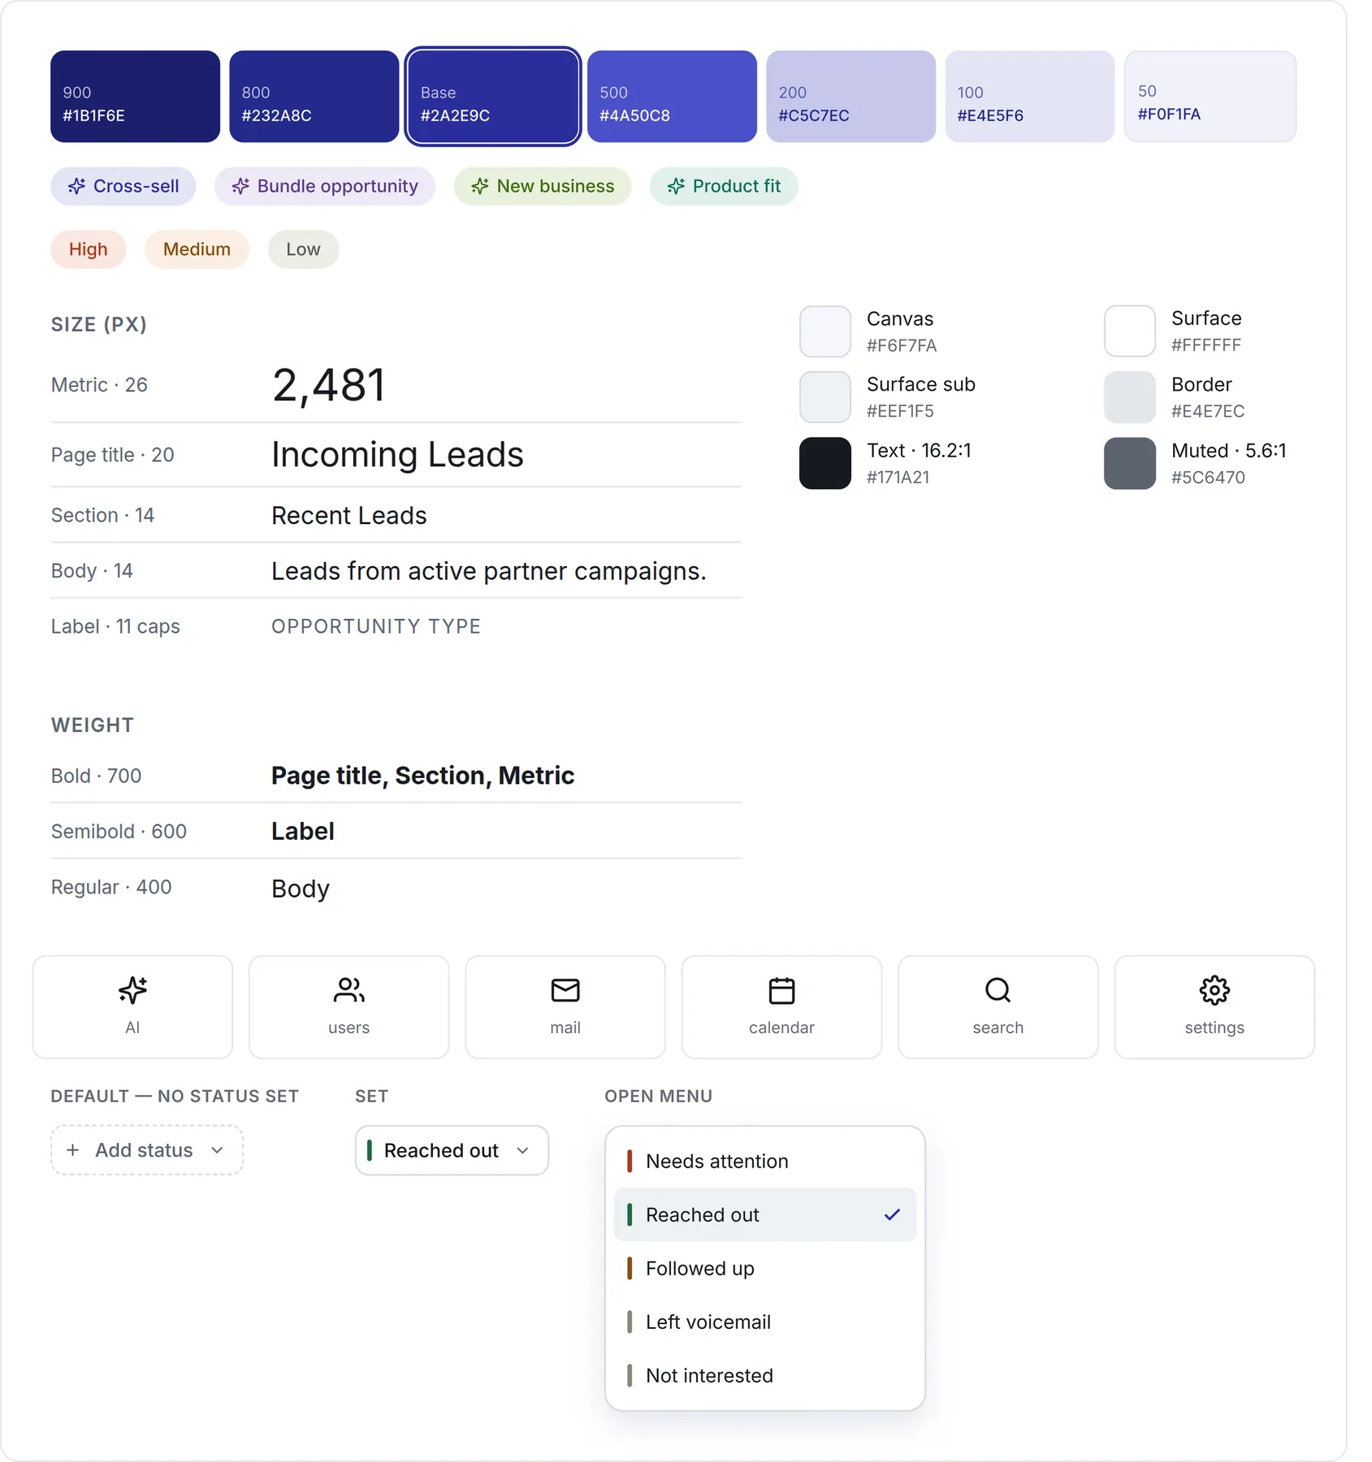The height and width of the screenshot is (1462, 1372).
Task: Open the Add status dropdown
Action: (147, 1150)
